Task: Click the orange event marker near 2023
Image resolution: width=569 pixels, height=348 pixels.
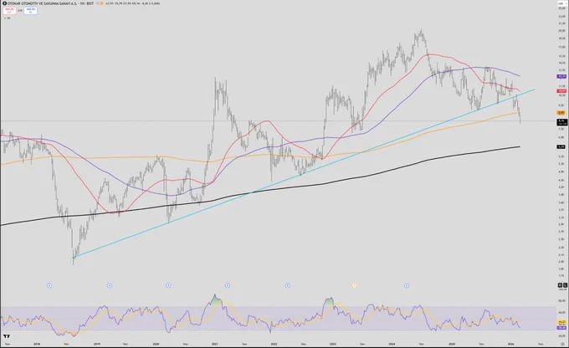Action: 355,285
